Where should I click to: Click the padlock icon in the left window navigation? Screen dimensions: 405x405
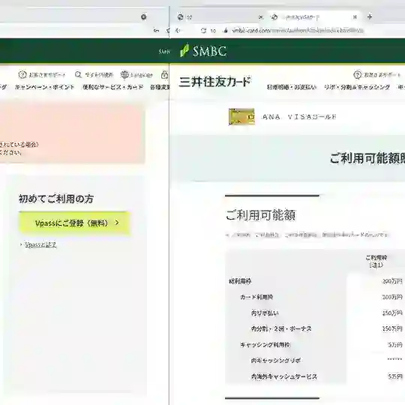[164, 75]
